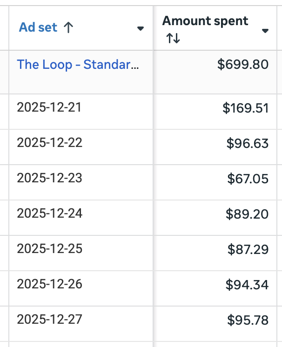Screen dimensions: 282x347
Task: Select the 2025-12-27 date row
Action: (49, 320)
